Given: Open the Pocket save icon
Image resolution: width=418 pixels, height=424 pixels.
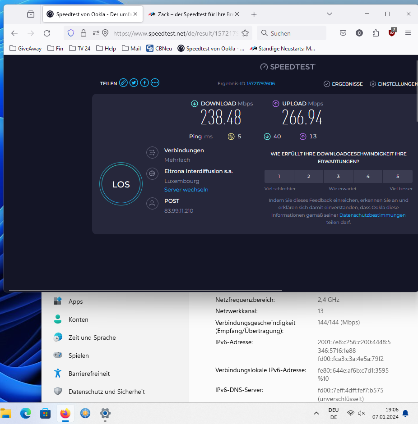Looking at the screenshot, I should [343, 33].
